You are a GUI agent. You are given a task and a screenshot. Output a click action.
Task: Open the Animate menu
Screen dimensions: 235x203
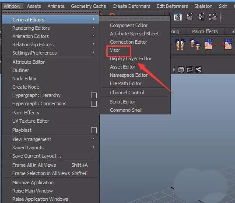[x=56, y=6]
